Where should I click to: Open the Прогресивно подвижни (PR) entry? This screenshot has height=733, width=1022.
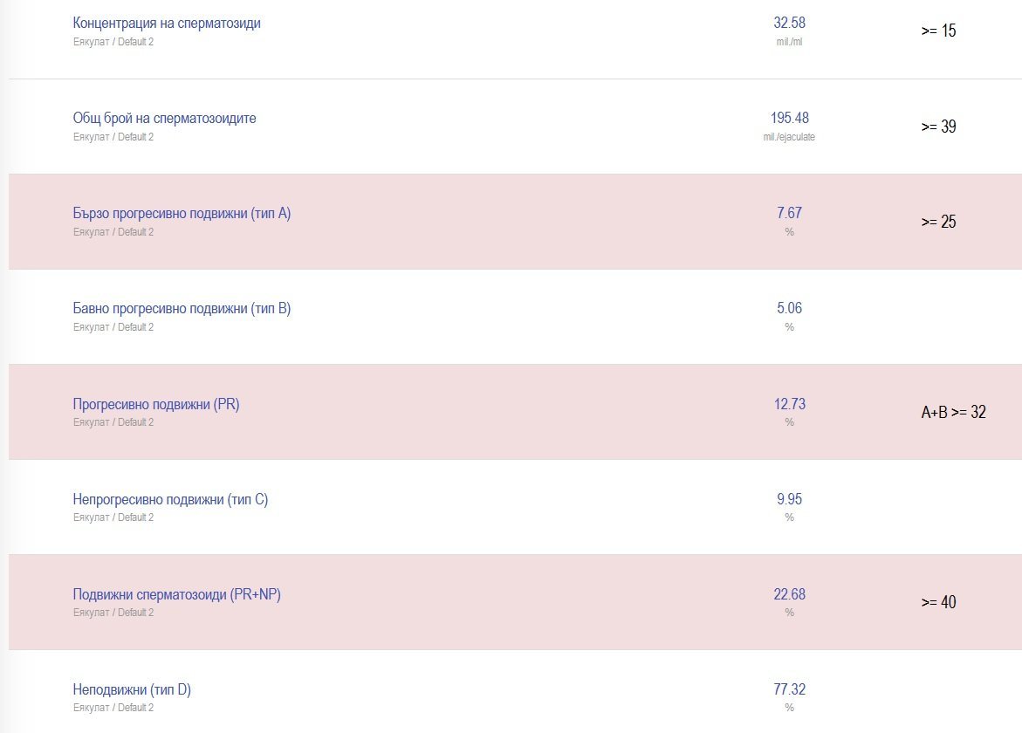click(x=156, y=404)
